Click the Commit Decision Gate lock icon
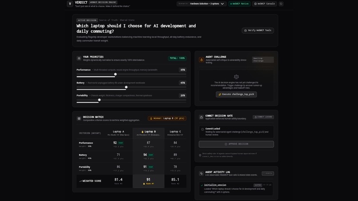Screen dimensions: 358x201 201,117
